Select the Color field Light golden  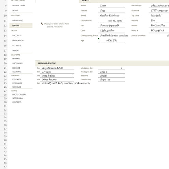click(x=111, y=31)
